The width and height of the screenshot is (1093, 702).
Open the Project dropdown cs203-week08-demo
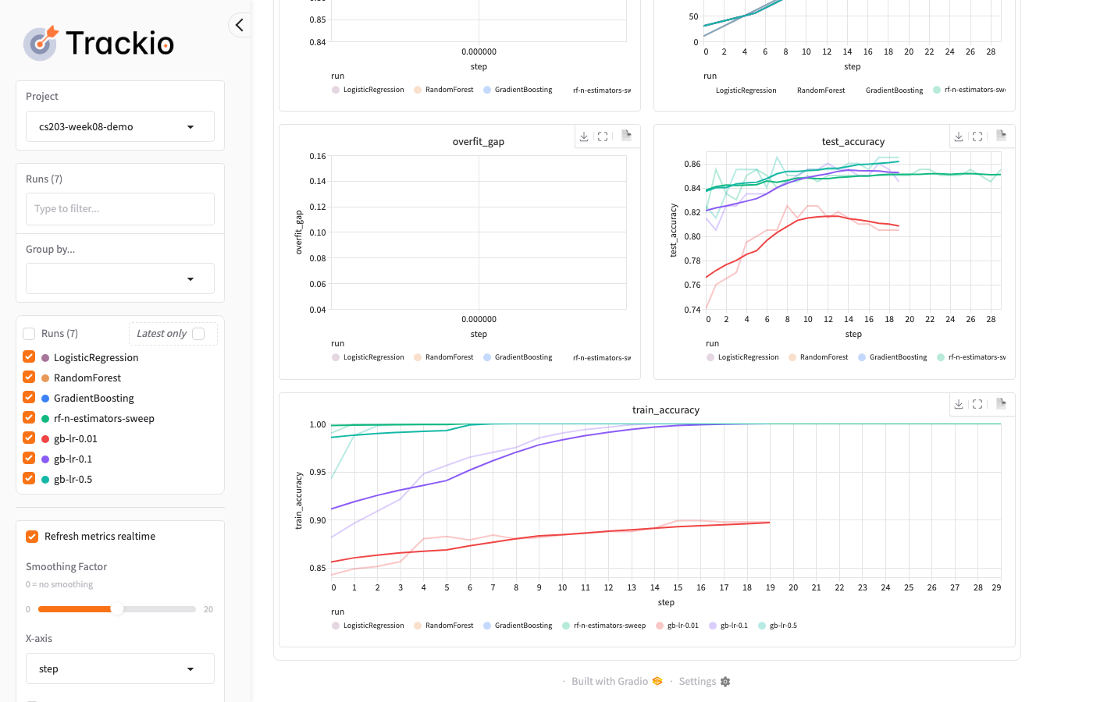click(119, 127)
